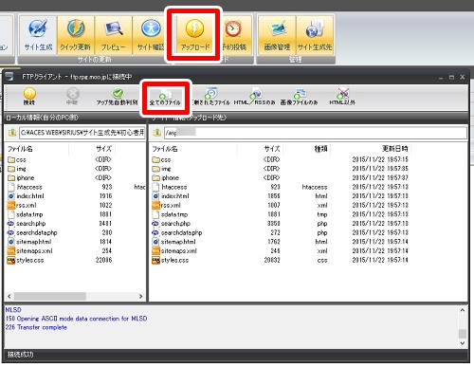Upload HTML以外 files

[342, 97]
